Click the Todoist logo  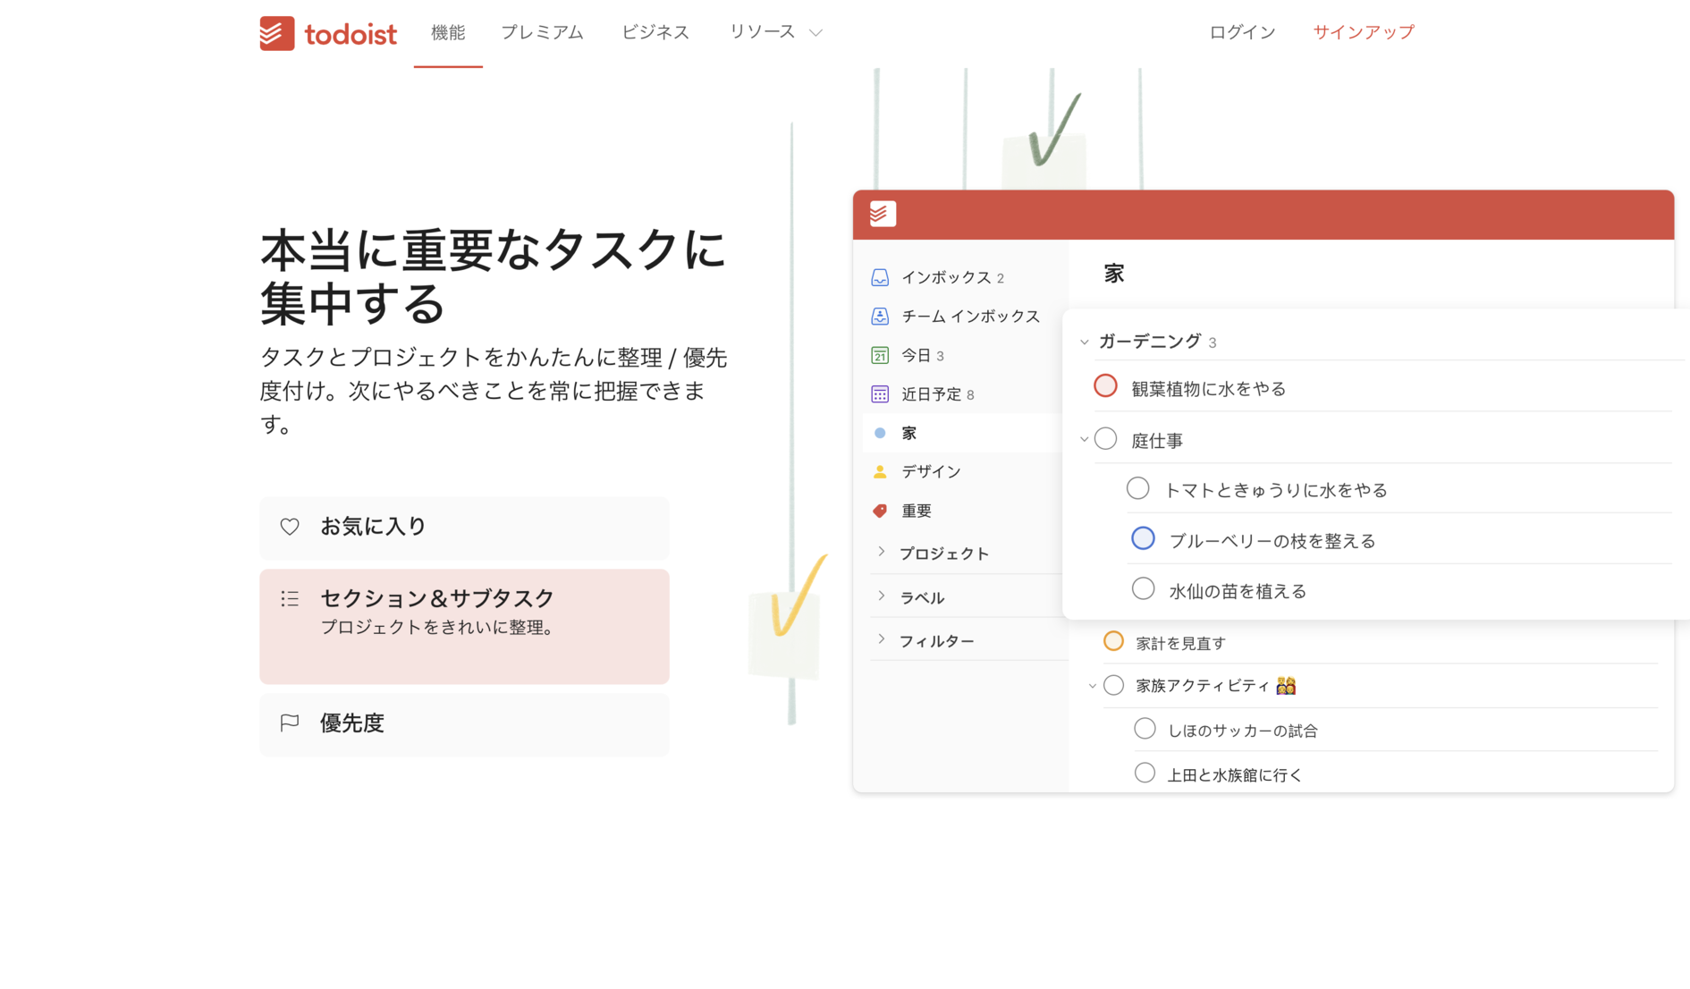pos(328,33)
